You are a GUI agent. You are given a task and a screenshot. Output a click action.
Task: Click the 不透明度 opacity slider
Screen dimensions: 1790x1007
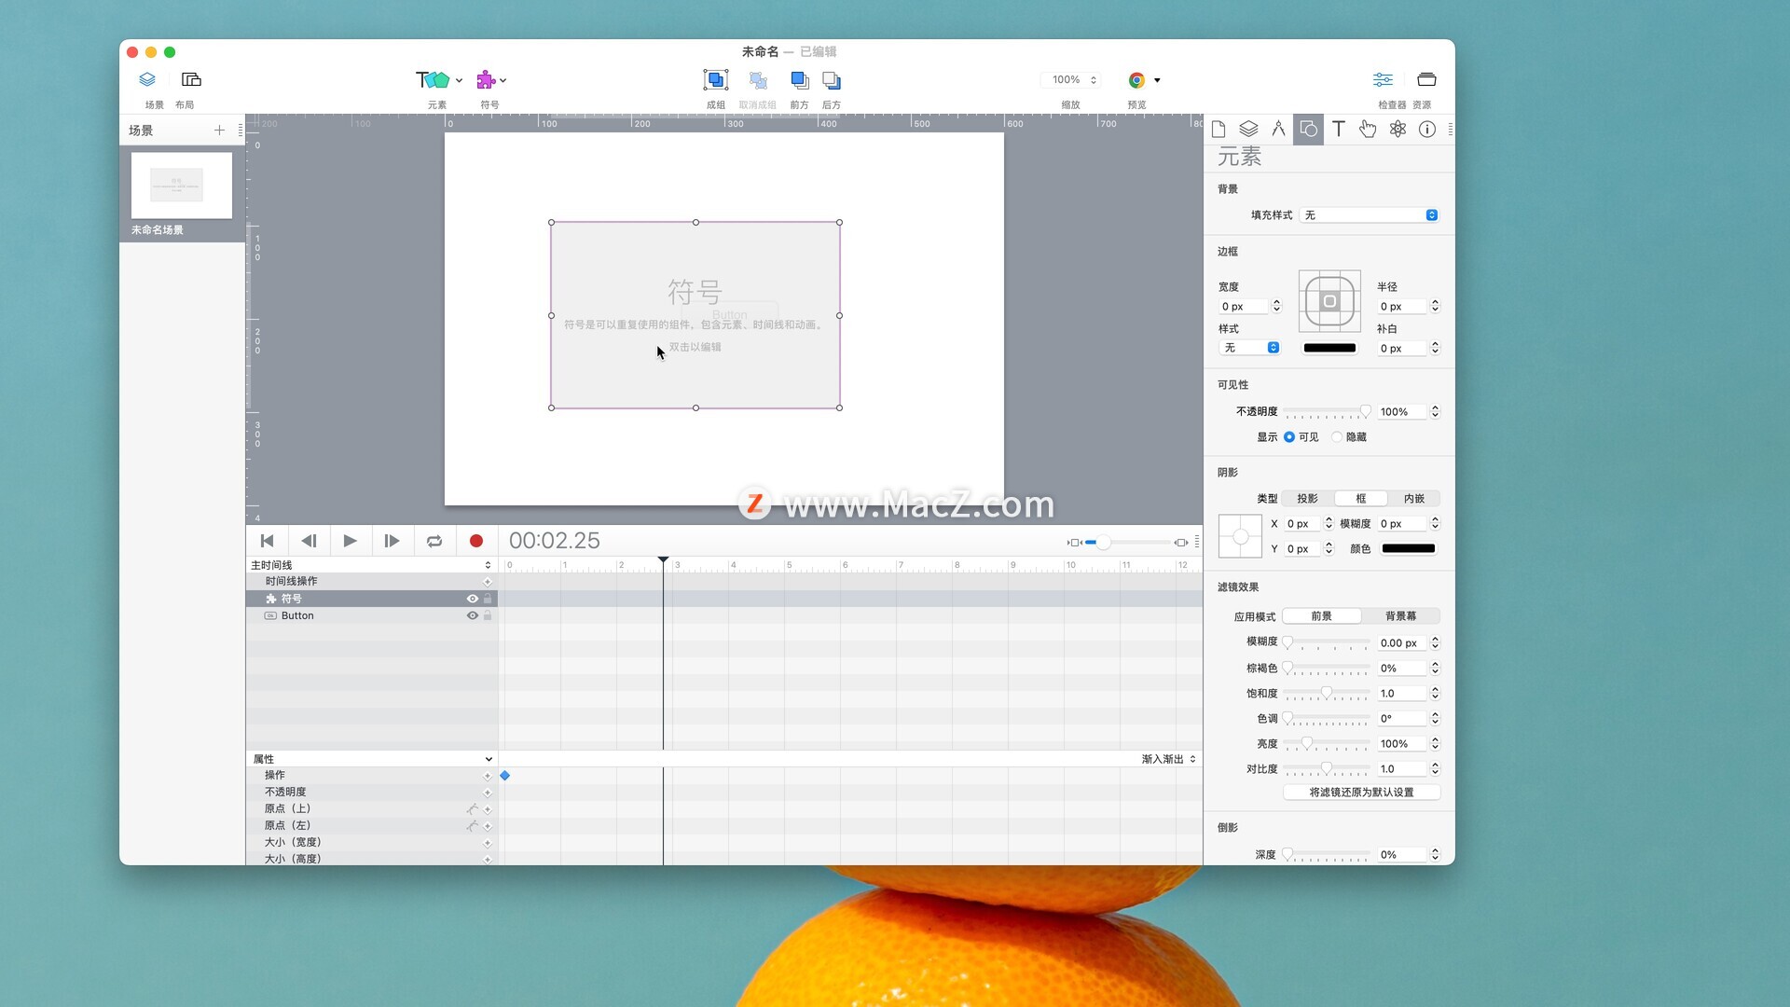click(1327, 411)
